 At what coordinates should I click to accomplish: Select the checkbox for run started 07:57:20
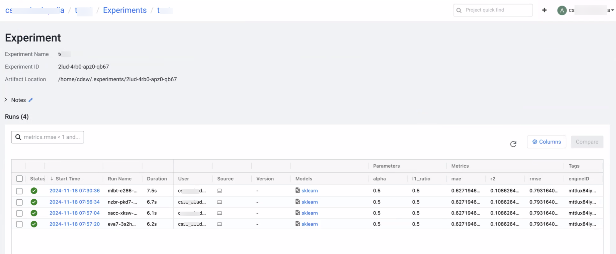19,224
